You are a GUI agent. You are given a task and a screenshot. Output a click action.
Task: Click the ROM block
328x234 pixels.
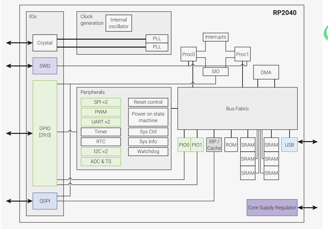coord(231,145)
